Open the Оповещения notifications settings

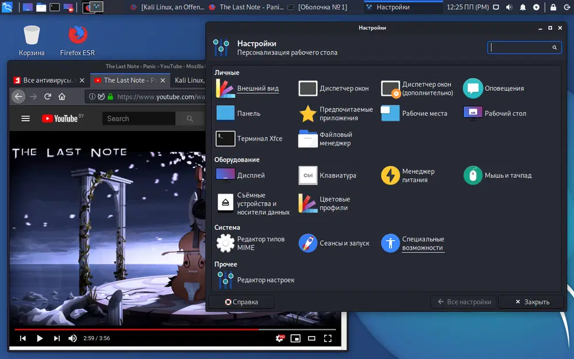click(x=494, y=88)
